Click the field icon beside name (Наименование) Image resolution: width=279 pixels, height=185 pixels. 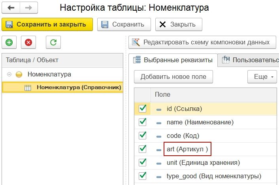(159, 123)
